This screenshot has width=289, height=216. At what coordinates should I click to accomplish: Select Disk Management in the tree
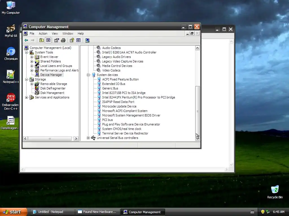pos(52,93)
